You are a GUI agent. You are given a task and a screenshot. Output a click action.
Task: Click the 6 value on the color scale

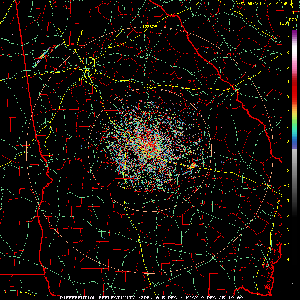(288, 52)
